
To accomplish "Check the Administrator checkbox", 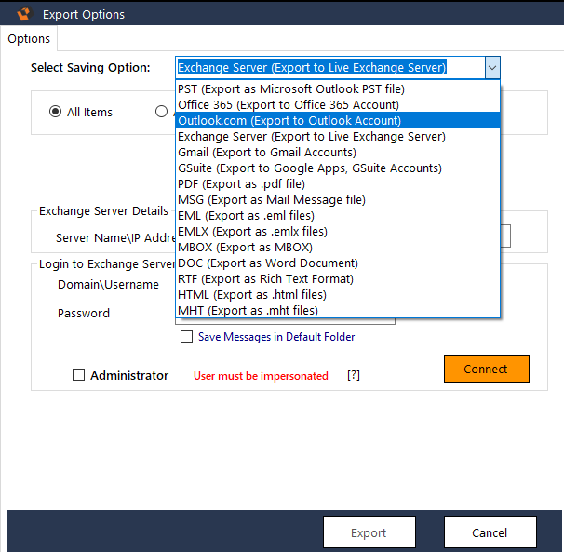I will (x=79, y=376).
